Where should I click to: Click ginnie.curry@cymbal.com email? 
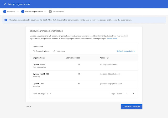[111, 84]
